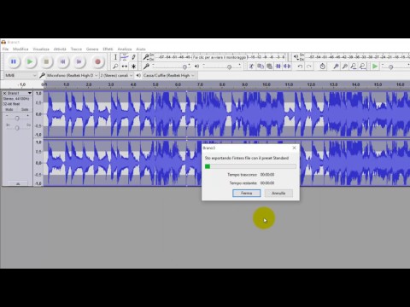Screen dimensions: 410x307
Task: Open the Microfono recording device dropdown
Action: tap(73, 75)
